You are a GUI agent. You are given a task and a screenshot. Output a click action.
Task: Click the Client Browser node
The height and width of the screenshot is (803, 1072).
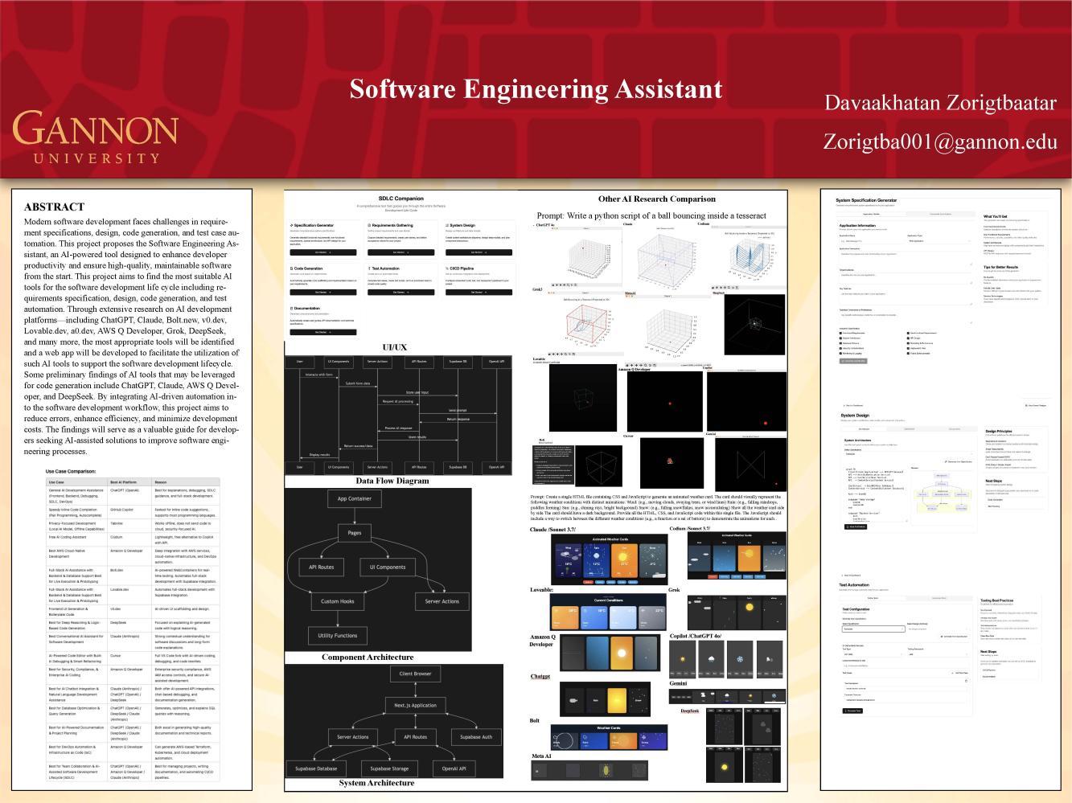[415, 674]
